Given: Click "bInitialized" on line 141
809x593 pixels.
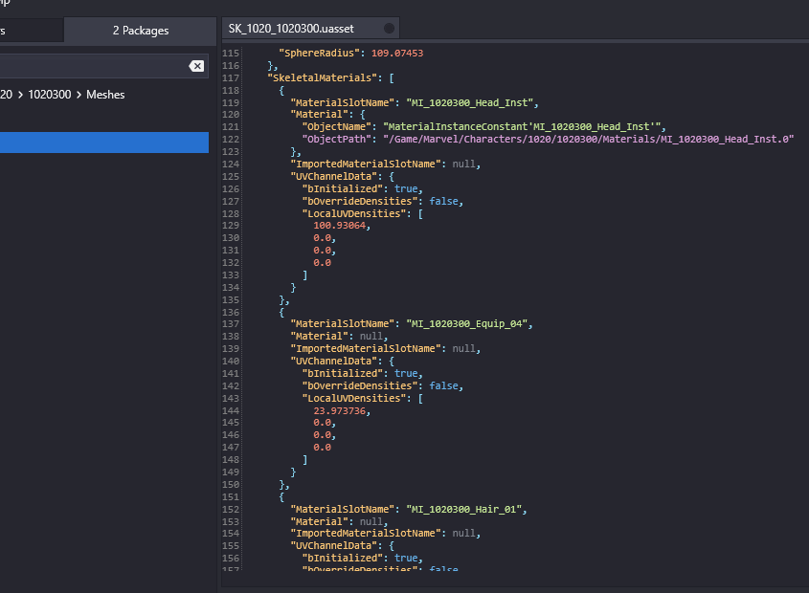Looking at the screenshot, I should (343, 373).
